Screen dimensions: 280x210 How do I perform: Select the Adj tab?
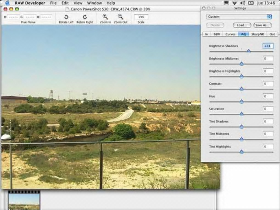point(243,34)
